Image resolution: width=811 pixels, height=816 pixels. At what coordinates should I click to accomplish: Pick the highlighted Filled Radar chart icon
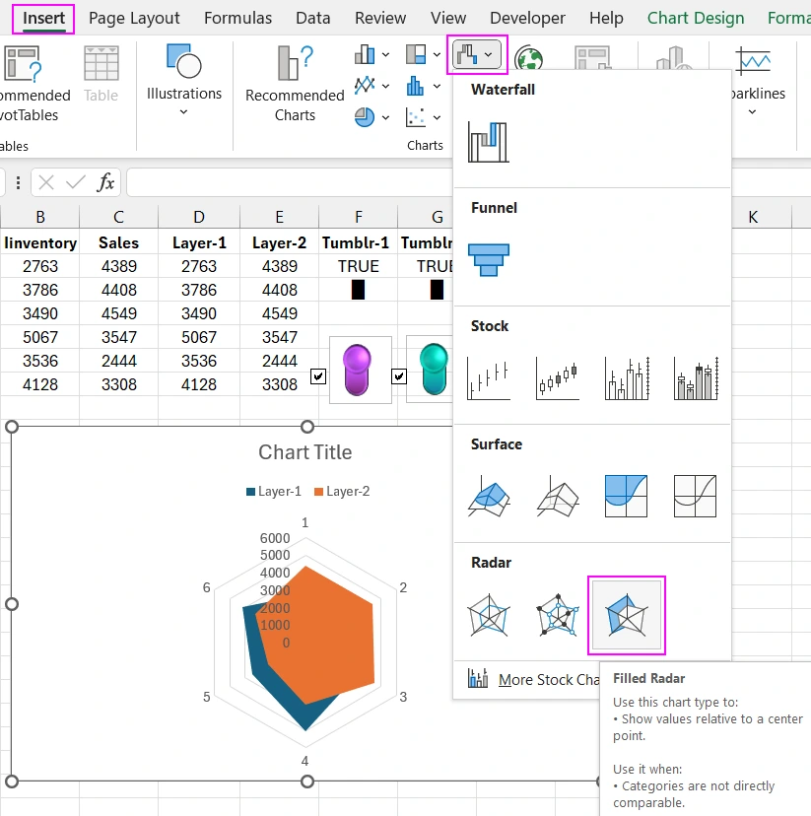coord(627,614)
